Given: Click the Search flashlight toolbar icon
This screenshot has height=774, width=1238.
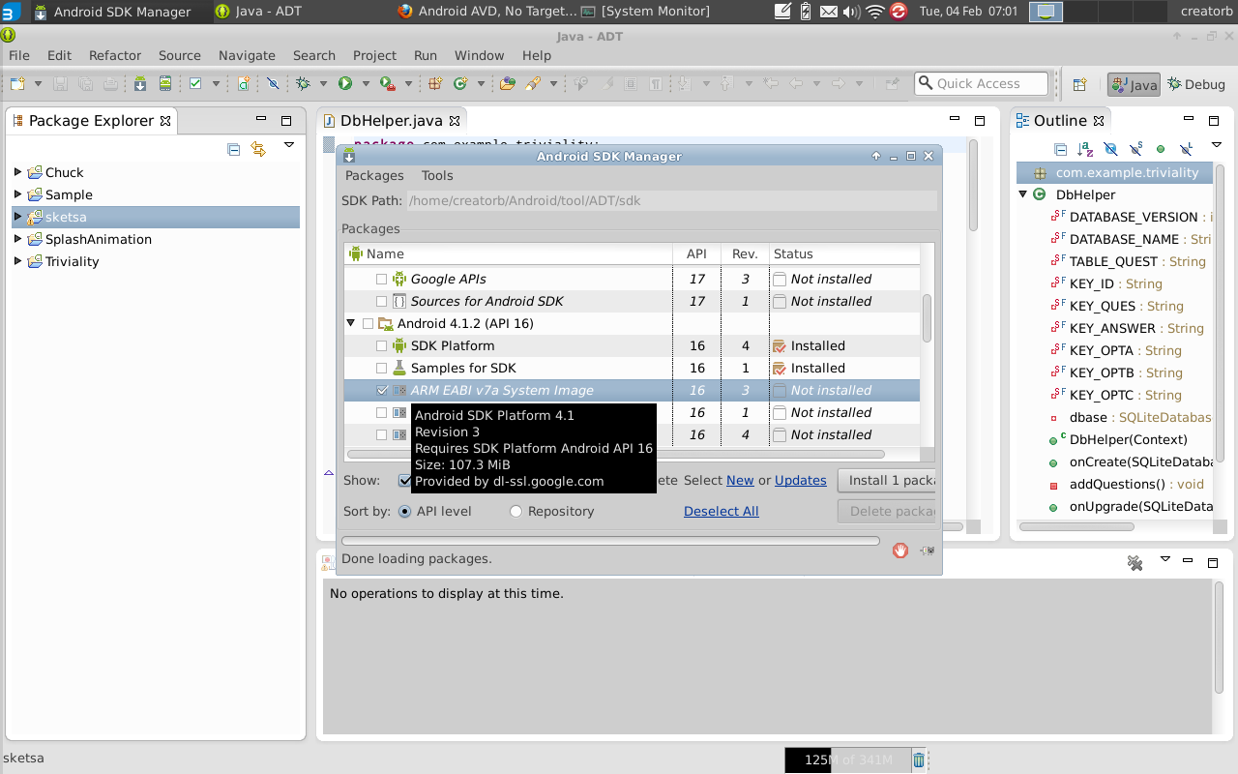Looking at the screenshot, I should [533, 84].
